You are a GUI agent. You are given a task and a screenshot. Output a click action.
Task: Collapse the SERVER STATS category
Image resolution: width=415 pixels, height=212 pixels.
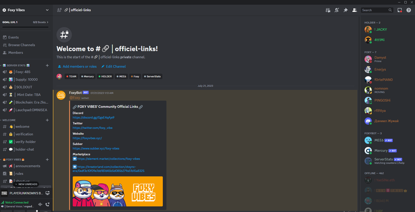point(16,65)
